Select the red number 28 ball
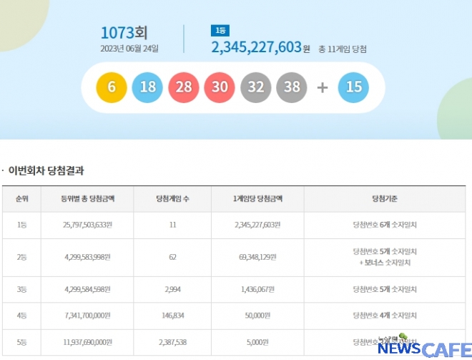 (x=184, y=87)
